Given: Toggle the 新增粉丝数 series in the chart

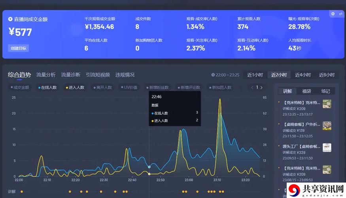Looking at the screenshot, I should (x=157, y=88).
